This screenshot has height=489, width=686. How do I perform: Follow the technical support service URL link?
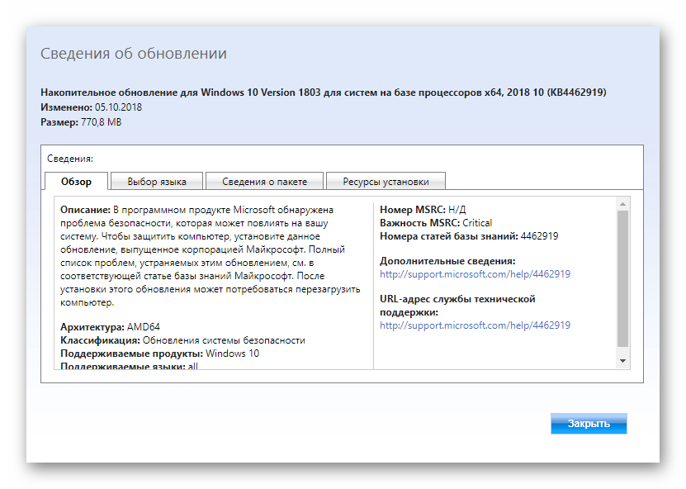[475, 325]
